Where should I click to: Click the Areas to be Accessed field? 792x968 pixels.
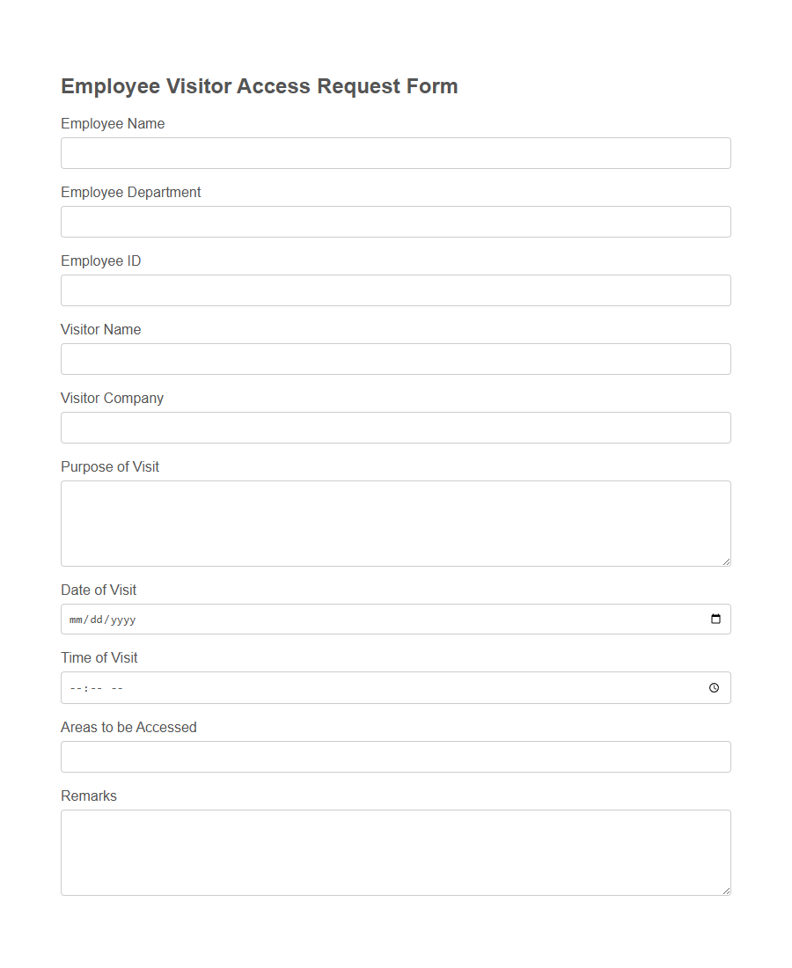[x=395, y=756]
